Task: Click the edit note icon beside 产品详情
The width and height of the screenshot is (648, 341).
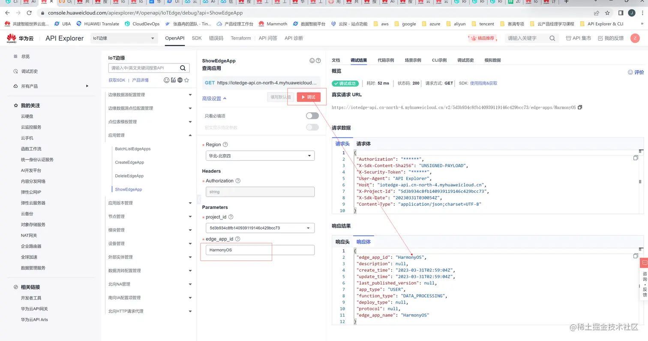Action: [173, 80]
